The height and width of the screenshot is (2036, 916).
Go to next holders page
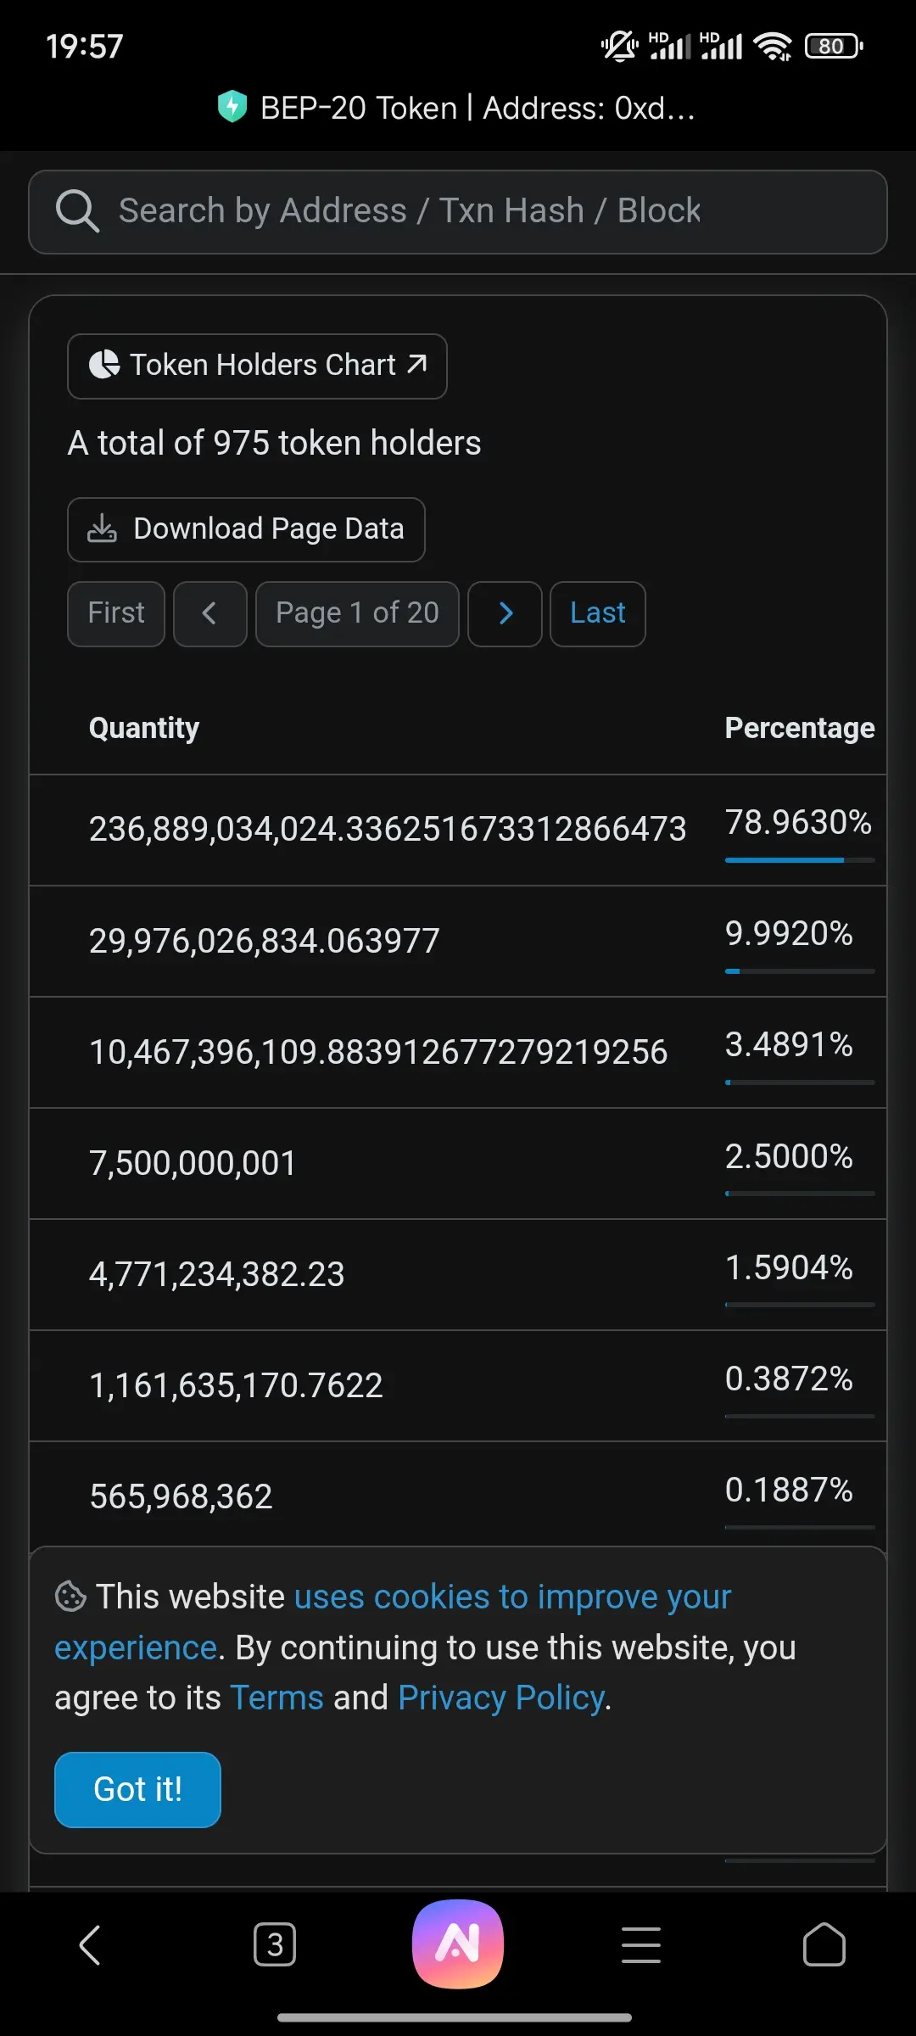click(505, 613)
